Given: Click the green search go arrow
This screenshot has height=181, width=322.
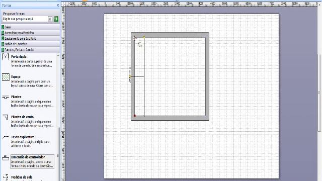Looking at the screenshot, I should (56, 19).
